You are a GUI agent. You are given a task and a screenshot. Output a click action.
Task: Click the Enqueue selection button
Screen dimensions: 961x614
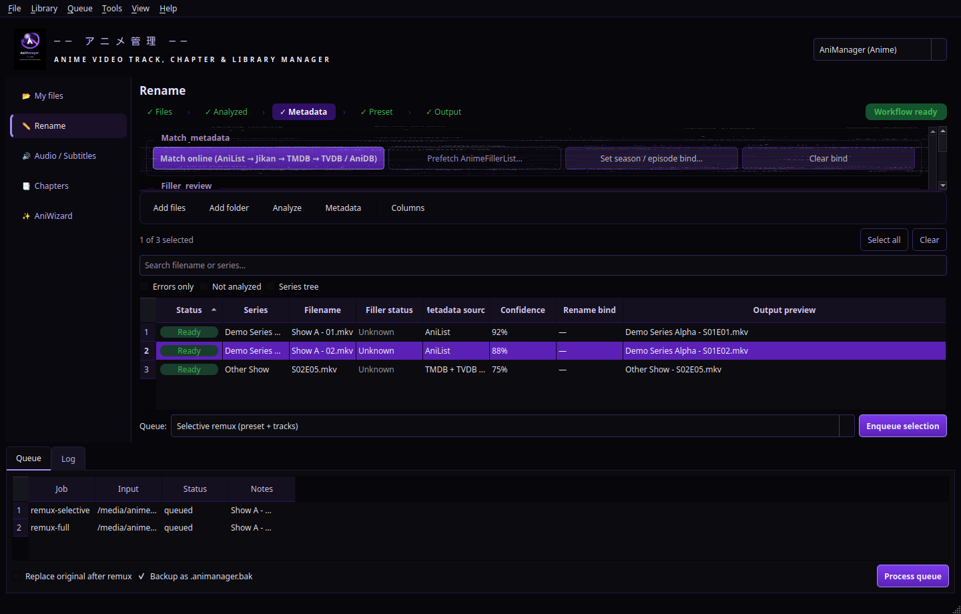pos(903,426)
